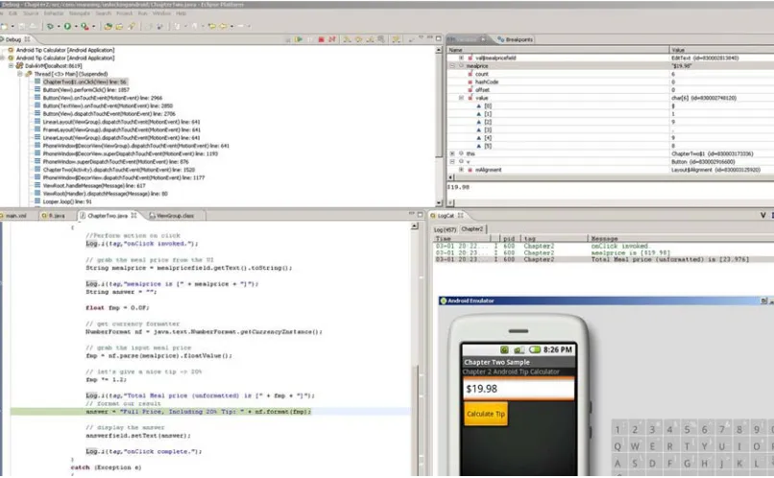Switch to the Breakpoints tab

point(516,39)
